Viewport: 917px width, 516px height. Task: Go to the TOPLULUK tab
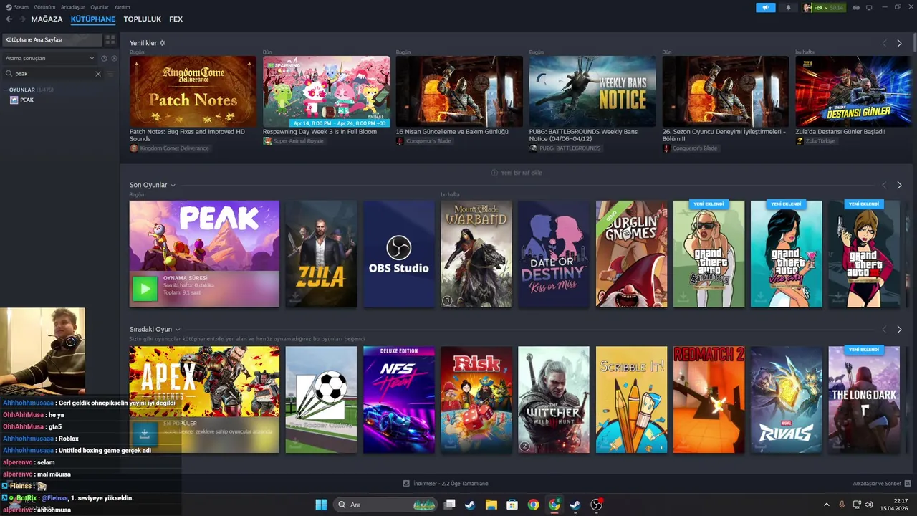(x=142, y=19)
